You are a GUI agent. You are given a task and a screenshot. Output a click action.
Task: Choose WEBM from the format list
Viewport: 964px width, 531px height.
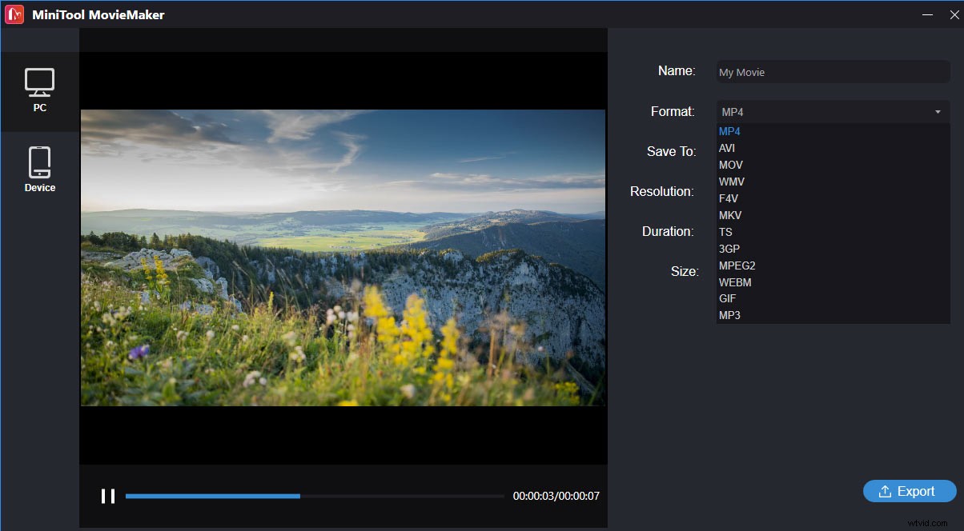click(x=735, y=282)
